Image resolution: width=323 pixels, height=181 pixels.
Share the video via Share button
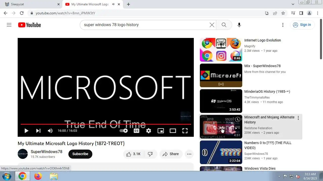pos(171,154)
